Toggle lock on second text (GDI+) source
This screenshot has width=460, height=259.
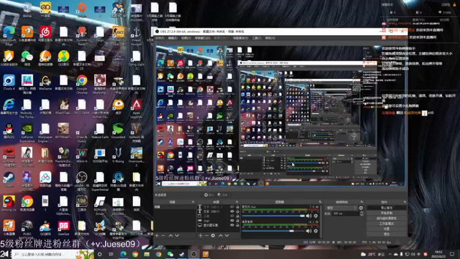(x=237, y=211)
